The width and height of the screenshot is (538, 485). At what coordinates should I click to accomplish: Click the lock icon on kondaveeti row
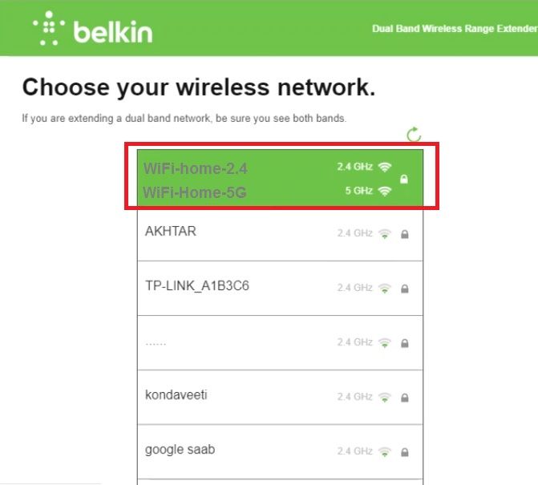tap(405, 398)
